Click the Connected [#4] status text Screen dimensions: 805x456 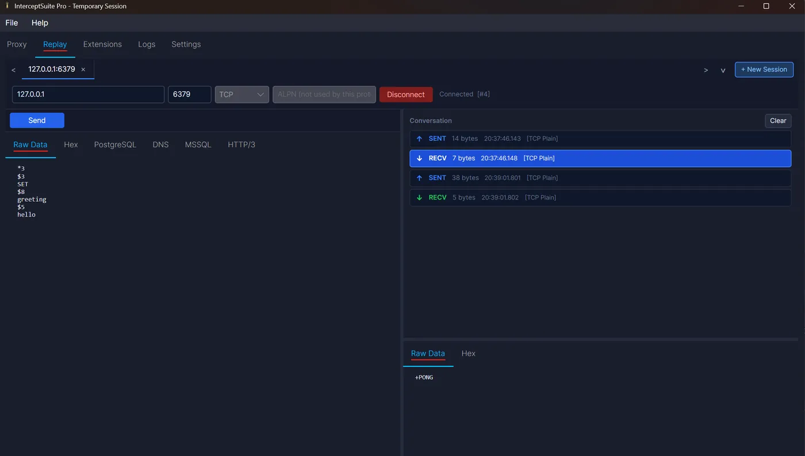click(465, 94)
